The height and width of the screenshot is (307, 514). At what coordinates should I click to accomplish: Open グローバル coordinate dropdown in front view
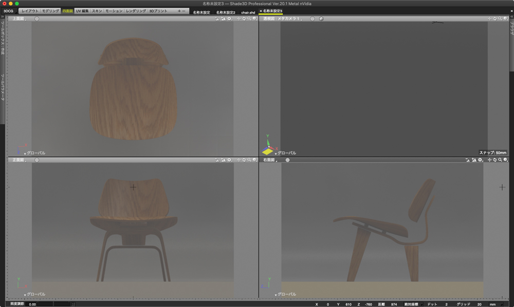35,294
